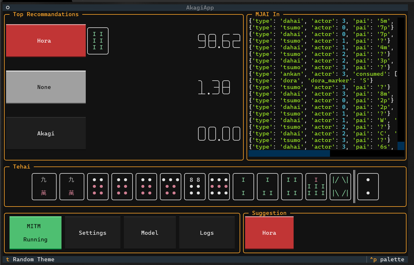The height and width of the screenshot is (265, 414).
Task: Open the Logs view
Action: (207, 233)
